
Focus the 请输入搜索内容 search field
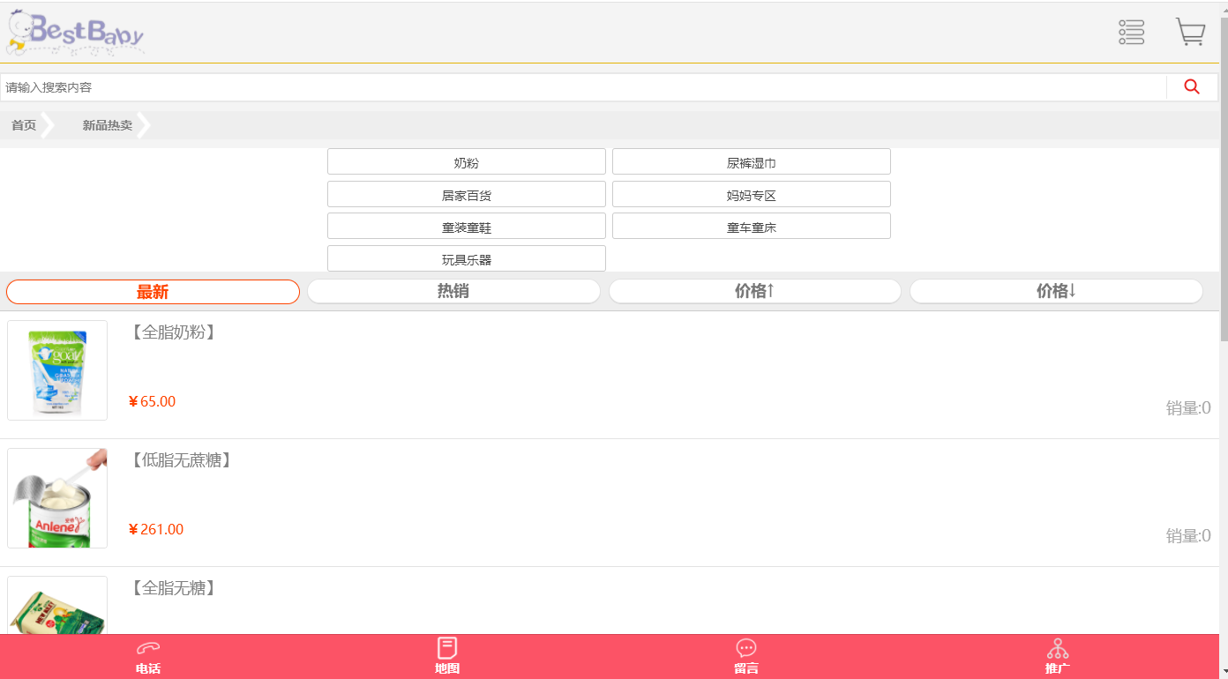582,87
